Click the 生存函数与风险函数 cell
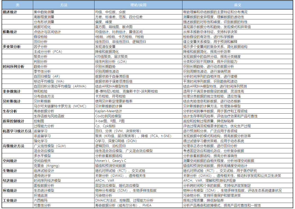Image resolution: width=295 pixels, height=209 pixels. click(x=64, y=116)
